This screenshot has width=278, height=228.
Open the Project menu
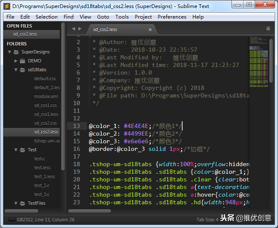click(x=143, y=17)
